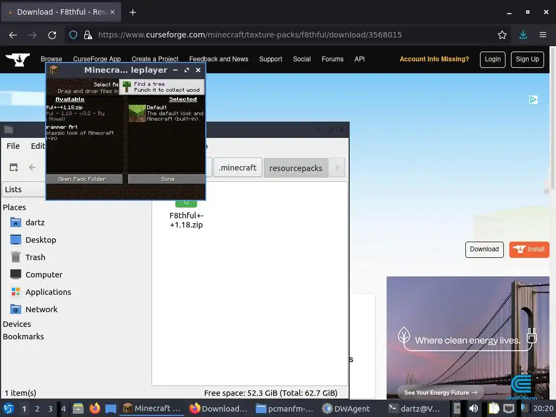Click the white Download button
This screenshot has height=417, width=556.
point(484,250)
